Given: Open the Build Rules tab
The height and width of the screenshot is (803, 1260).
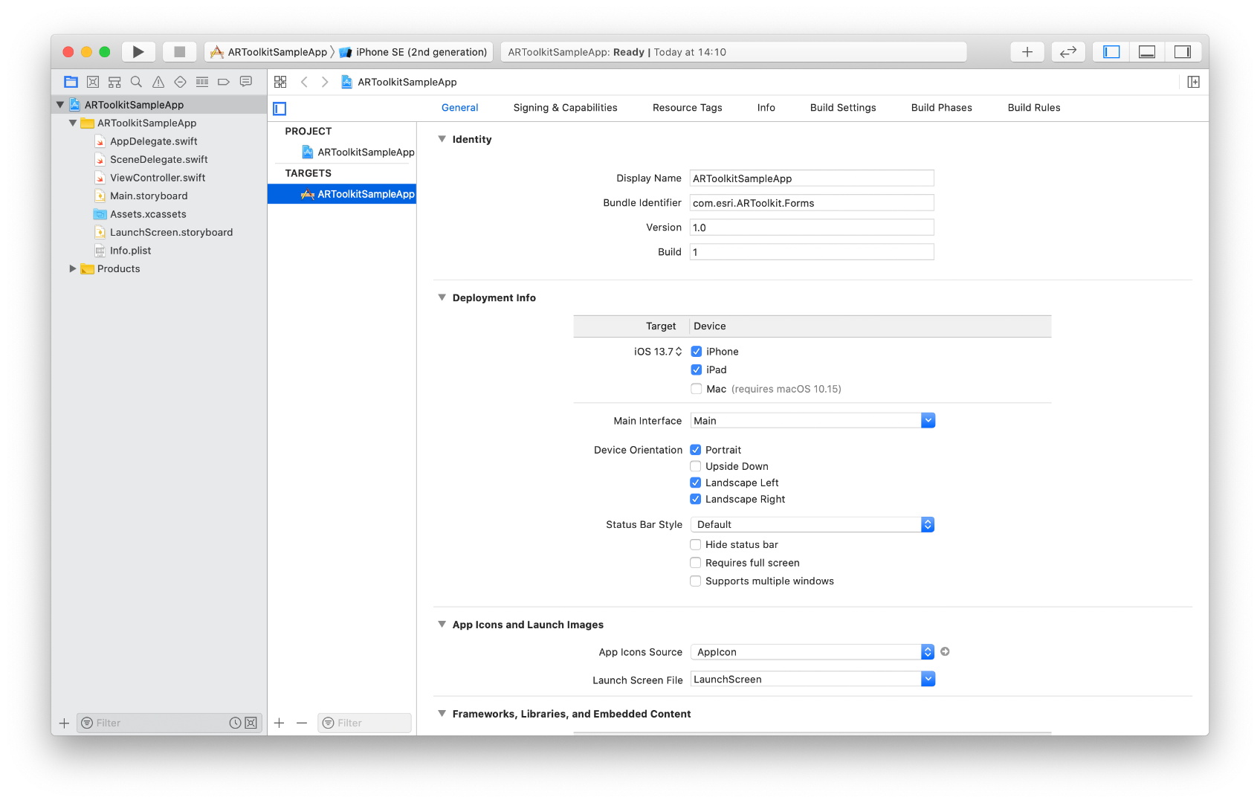Looking at the screenshot, I should pyautogui.click(x=1034, y=108).
